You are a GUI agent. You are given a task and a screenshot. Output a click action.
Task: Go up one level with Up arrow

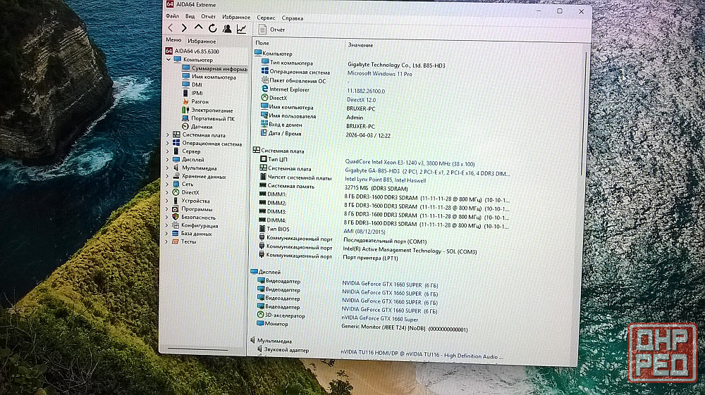coord(198,28)
